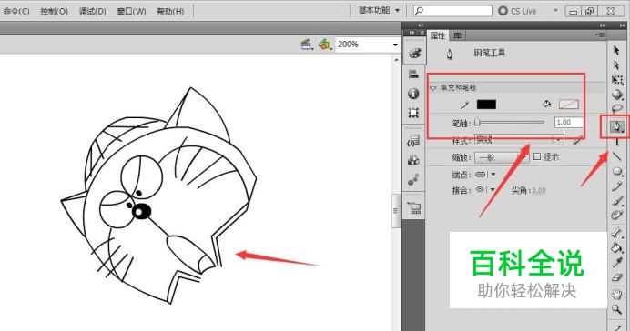
Task: Open the 200% zoom dropdown
Action: 368,45
